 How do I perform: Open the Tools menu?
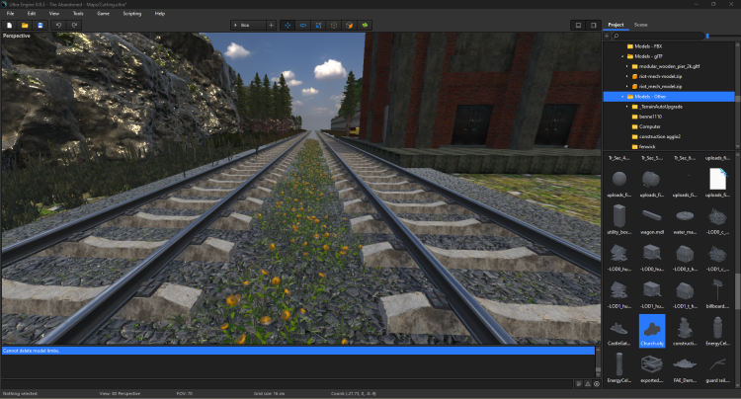click(78, 13)
